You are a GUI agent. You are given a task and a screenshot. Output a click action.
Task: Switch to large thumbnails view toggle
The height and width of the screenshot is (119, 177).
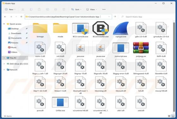coord(173,116)
